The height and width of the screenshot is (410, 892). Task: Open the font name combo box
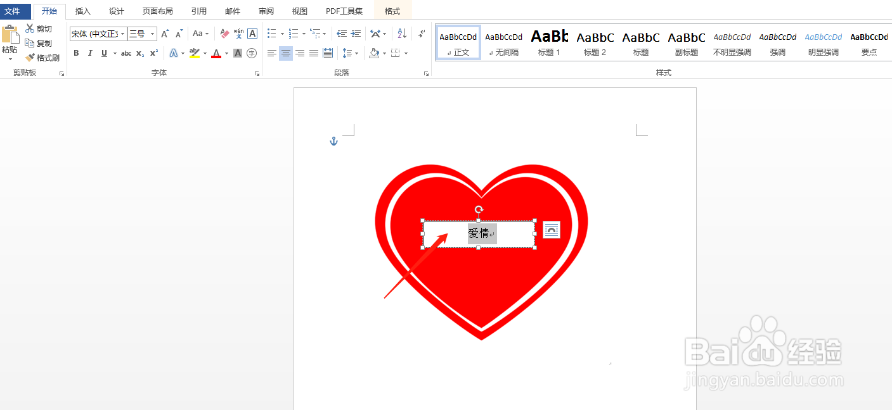pos(98,34)
